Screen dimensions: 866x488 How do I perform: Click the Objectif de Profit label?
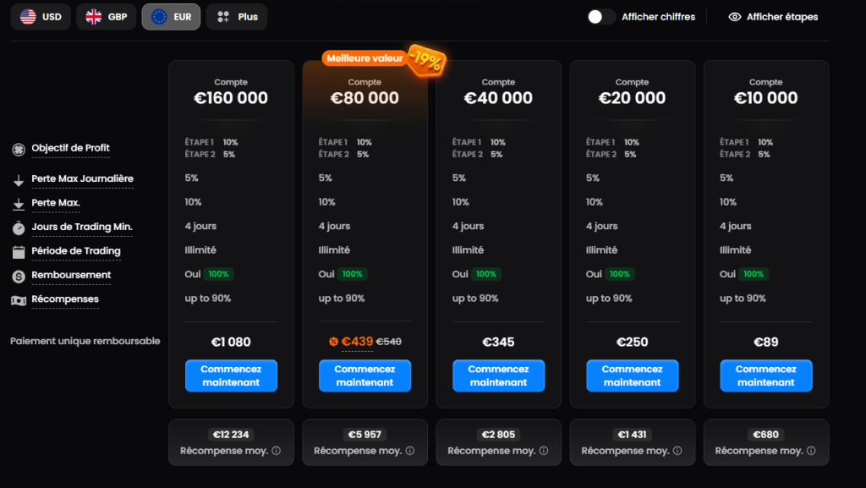pyautogui.click(x=71, y=148)
